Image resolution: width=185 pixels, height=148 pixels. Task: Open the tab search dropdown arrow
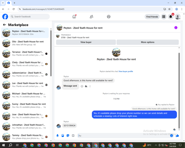pos(3,3)
